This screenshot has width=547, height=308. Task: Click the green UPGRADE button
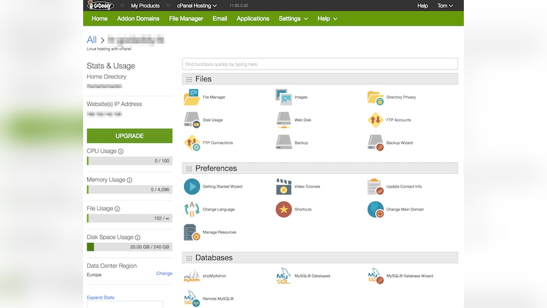click(130, 136)
